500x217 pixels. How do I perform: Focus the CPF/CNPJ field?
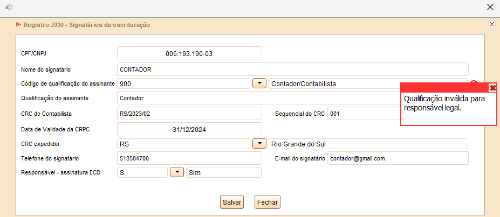(x=189, y=53)
